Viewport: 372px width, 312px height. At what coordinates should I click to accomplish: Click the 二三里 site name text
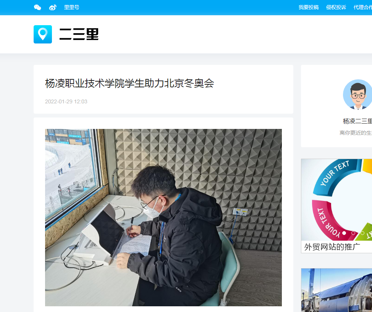[x=79, y=34]
